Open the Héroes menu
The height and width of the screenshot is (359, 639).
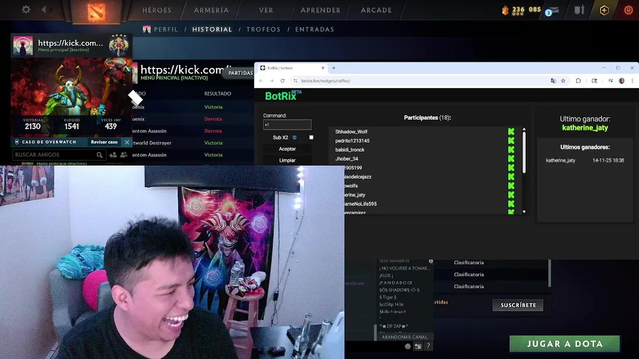click(x=157, y=10)
